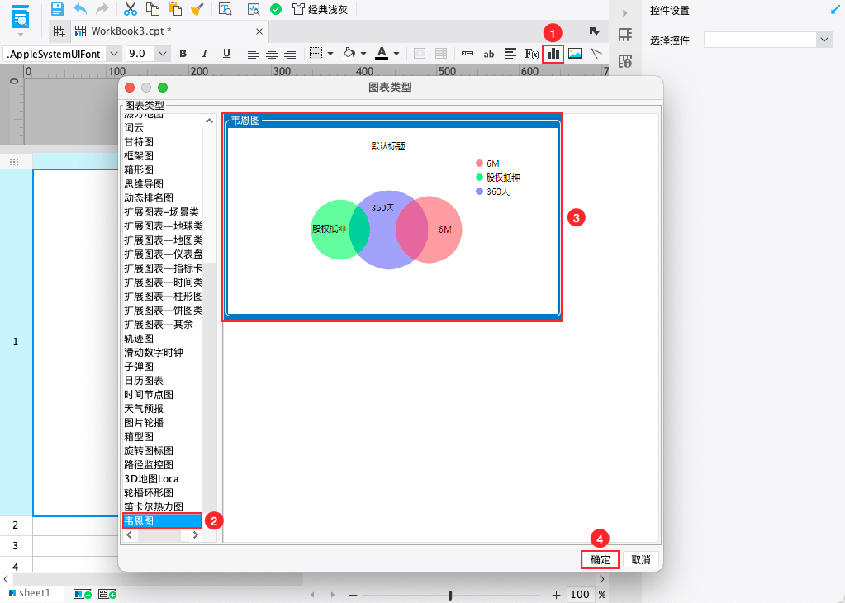Zoom in with the plus button

556,595
